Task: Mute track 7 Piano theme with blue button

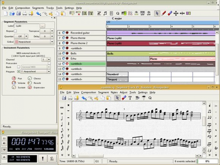Action: tap(63, 38)
